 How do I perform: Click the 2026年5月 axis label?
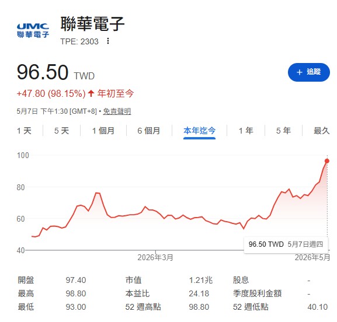[x=312, y=257]
